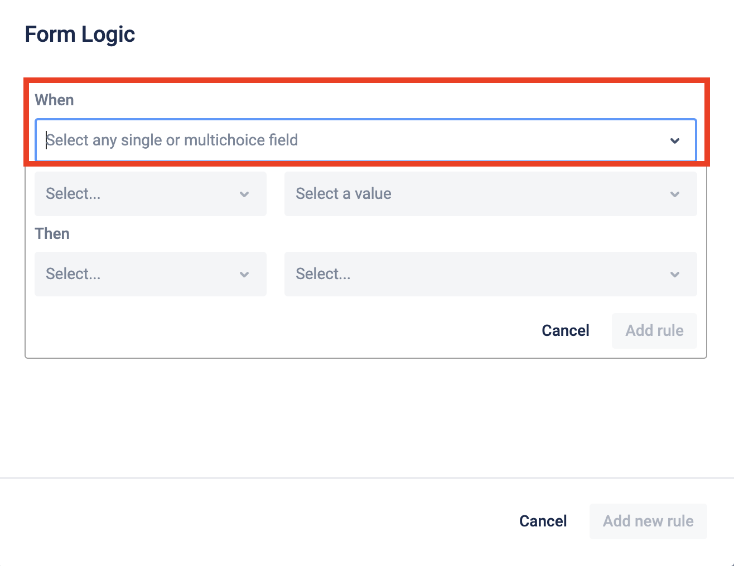
Task: Click the "Select a value" placeholder text
Action: click(x=343, y=194)
